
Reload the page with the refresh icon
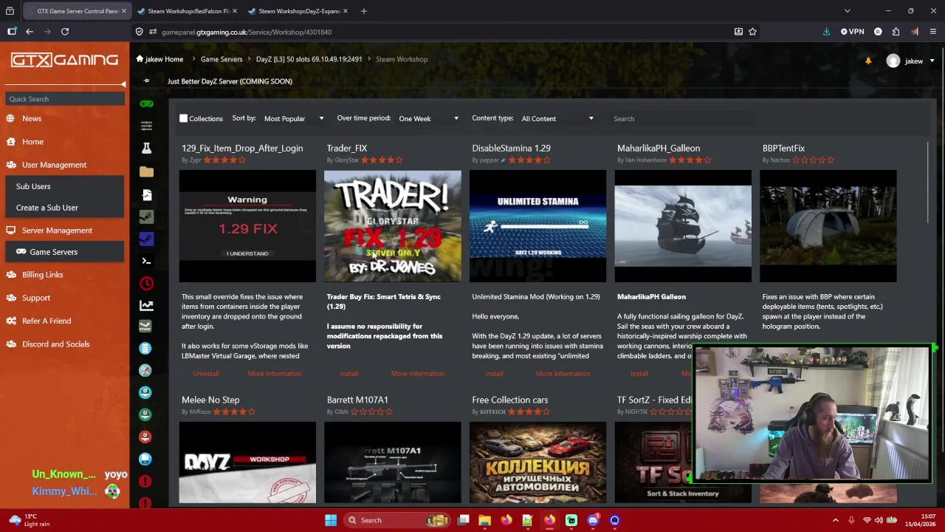65,32
